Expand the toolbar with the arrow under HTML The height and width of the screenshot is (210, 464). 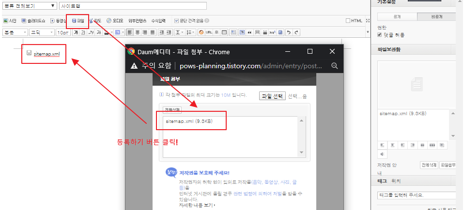coord(368,32)
